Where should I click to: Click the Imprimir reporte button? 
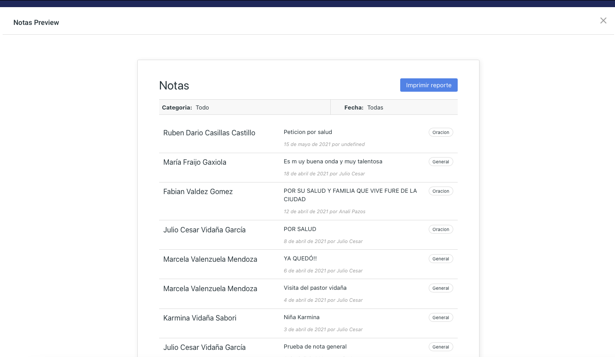click(x=429, y=85)
